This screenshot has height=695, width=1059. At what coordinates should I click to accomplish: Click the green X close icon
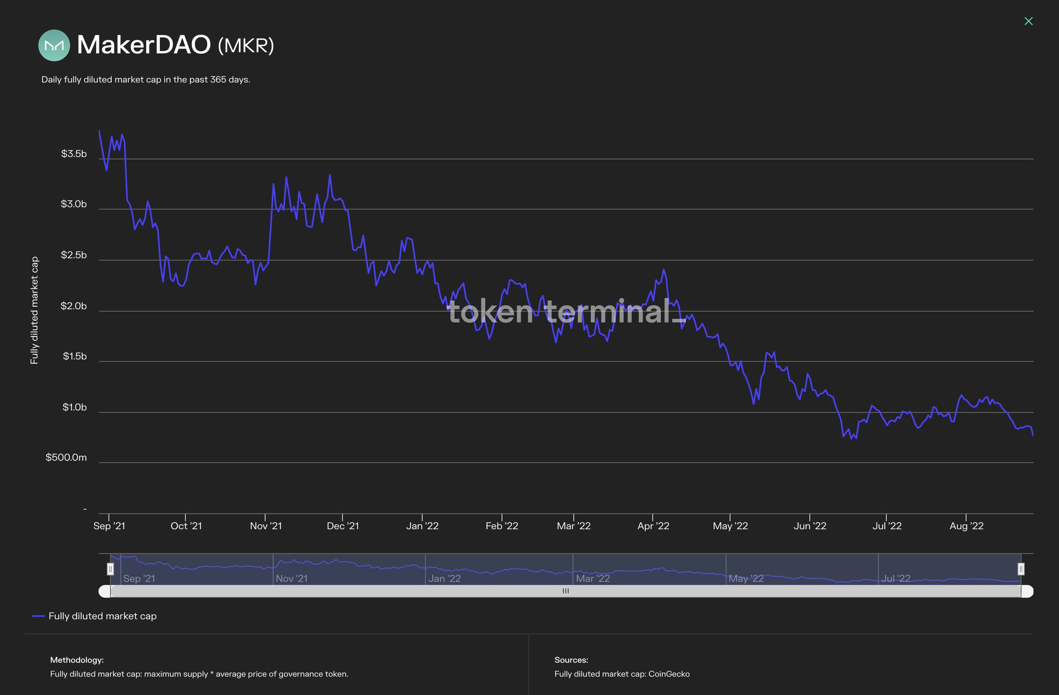click(1028, 21)
